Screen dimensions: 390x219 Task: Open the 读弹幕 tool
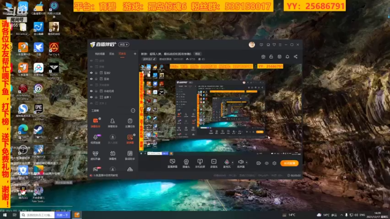coord(130,139)
